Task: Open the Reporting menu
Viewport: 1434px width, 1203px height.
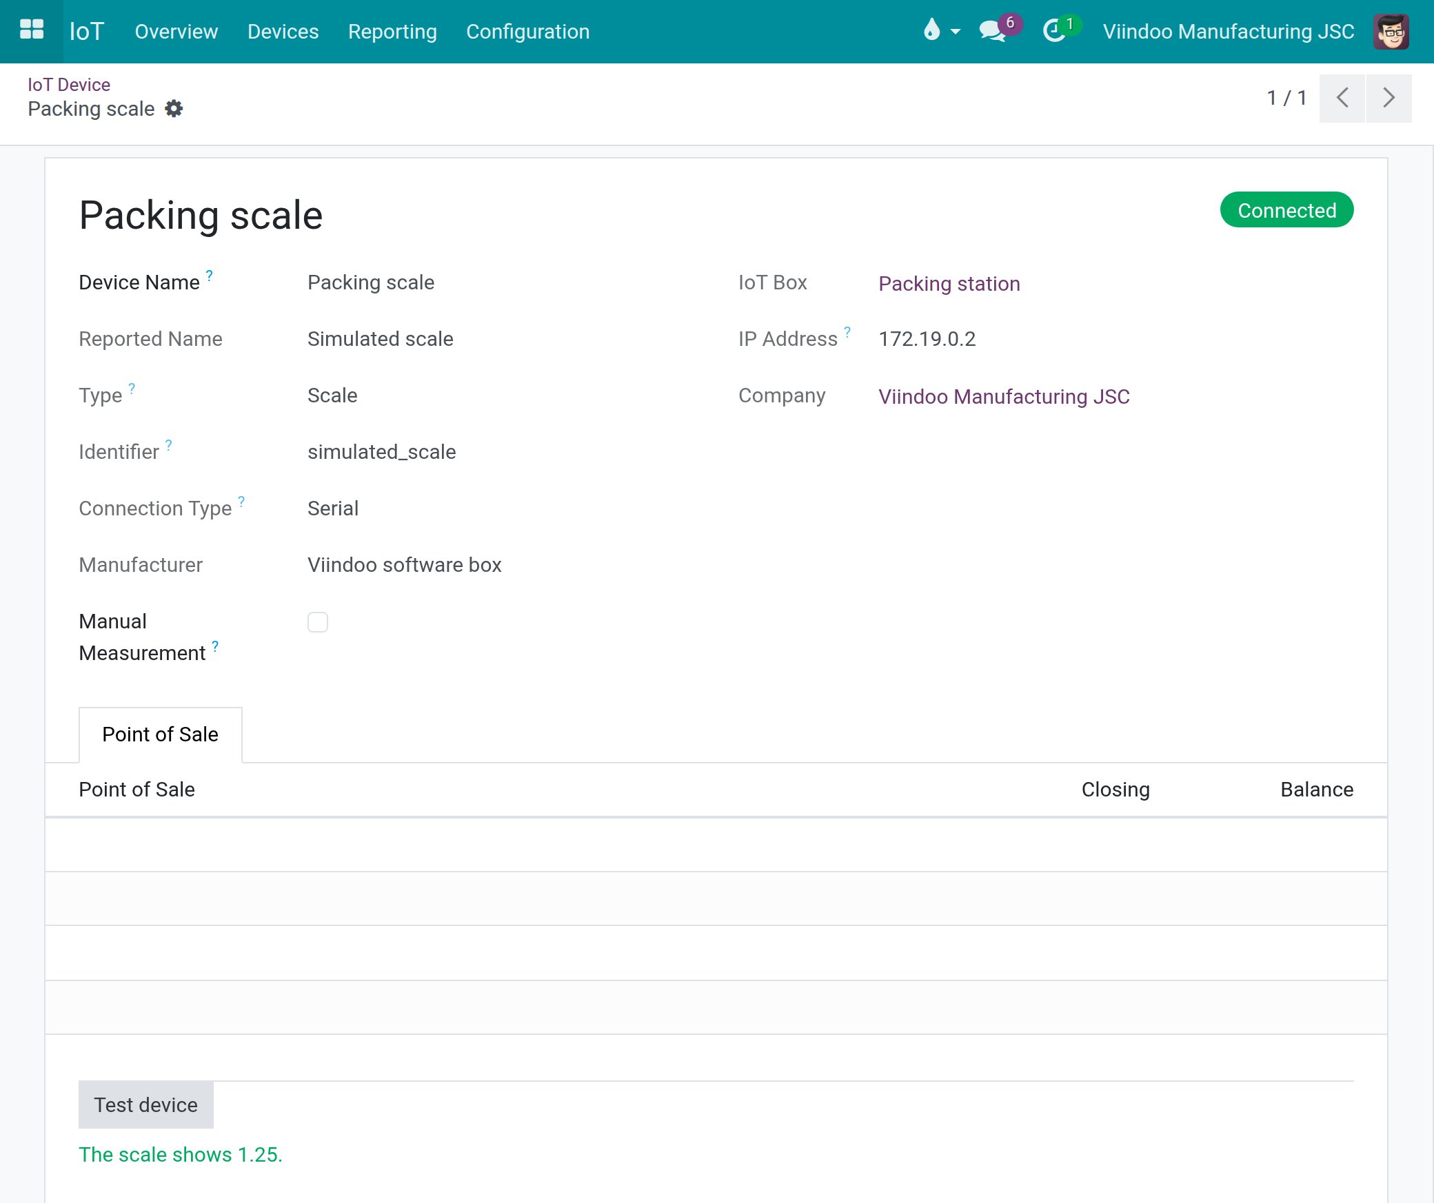Action: tap(392, 32)
